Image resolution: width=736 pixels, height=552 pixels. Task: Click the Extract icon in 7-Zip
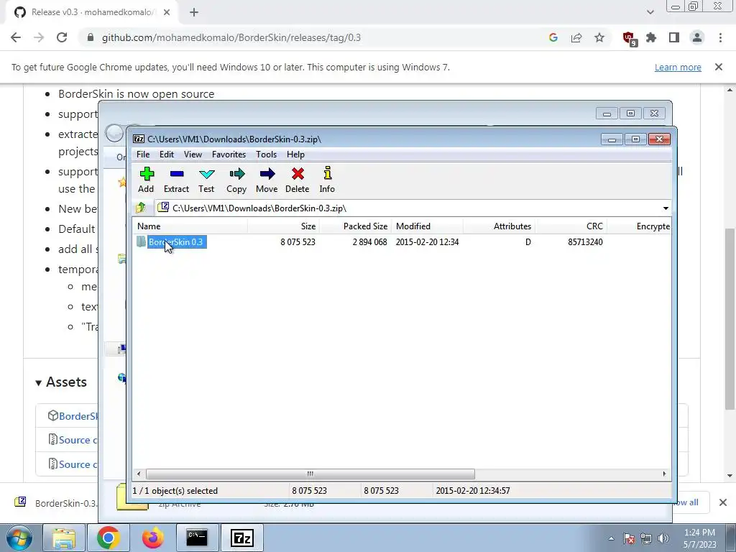[176, 180]
